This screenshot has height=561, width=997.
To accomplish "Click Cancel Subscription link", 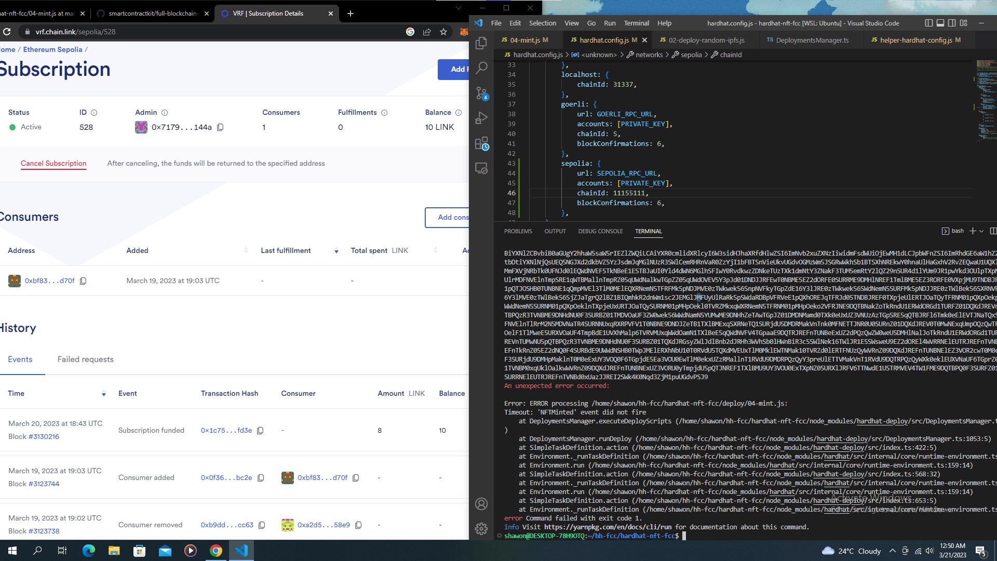I will coord(53,163).
